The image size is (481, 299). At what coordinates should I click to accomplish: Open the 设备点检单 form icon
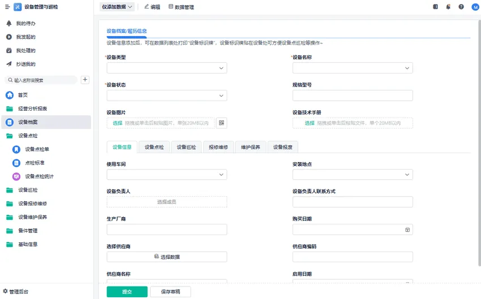[x=16, y=149]
